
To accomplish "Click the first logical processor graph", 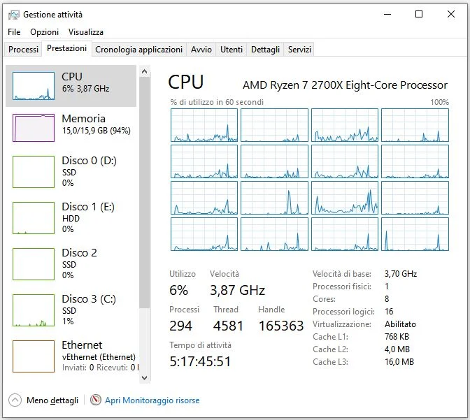I will [204, 125].
